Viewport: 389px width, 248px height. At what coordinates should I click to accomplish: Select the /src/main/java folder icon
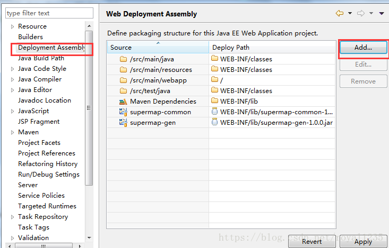[123, 59]
